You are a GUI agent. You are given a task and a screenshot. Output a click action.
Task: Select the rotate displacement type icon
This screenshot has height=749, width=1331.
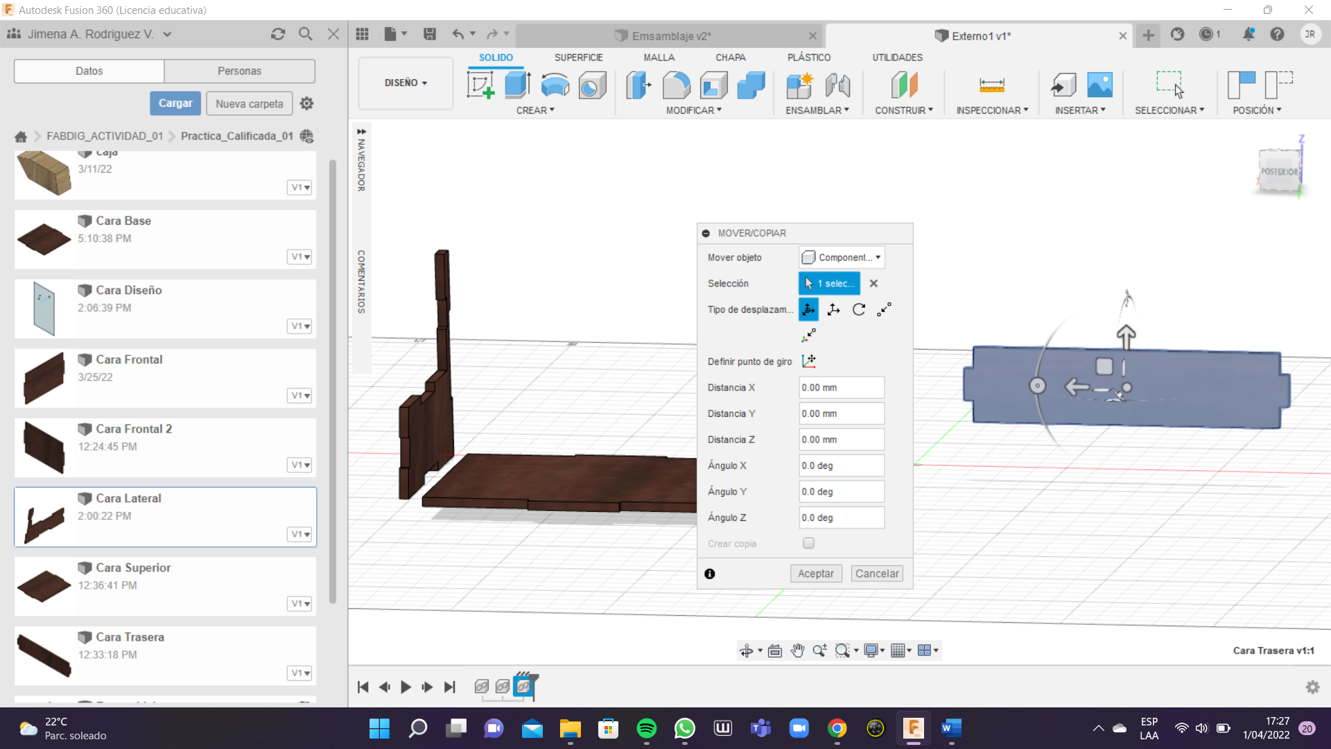(x=859, y=310)
